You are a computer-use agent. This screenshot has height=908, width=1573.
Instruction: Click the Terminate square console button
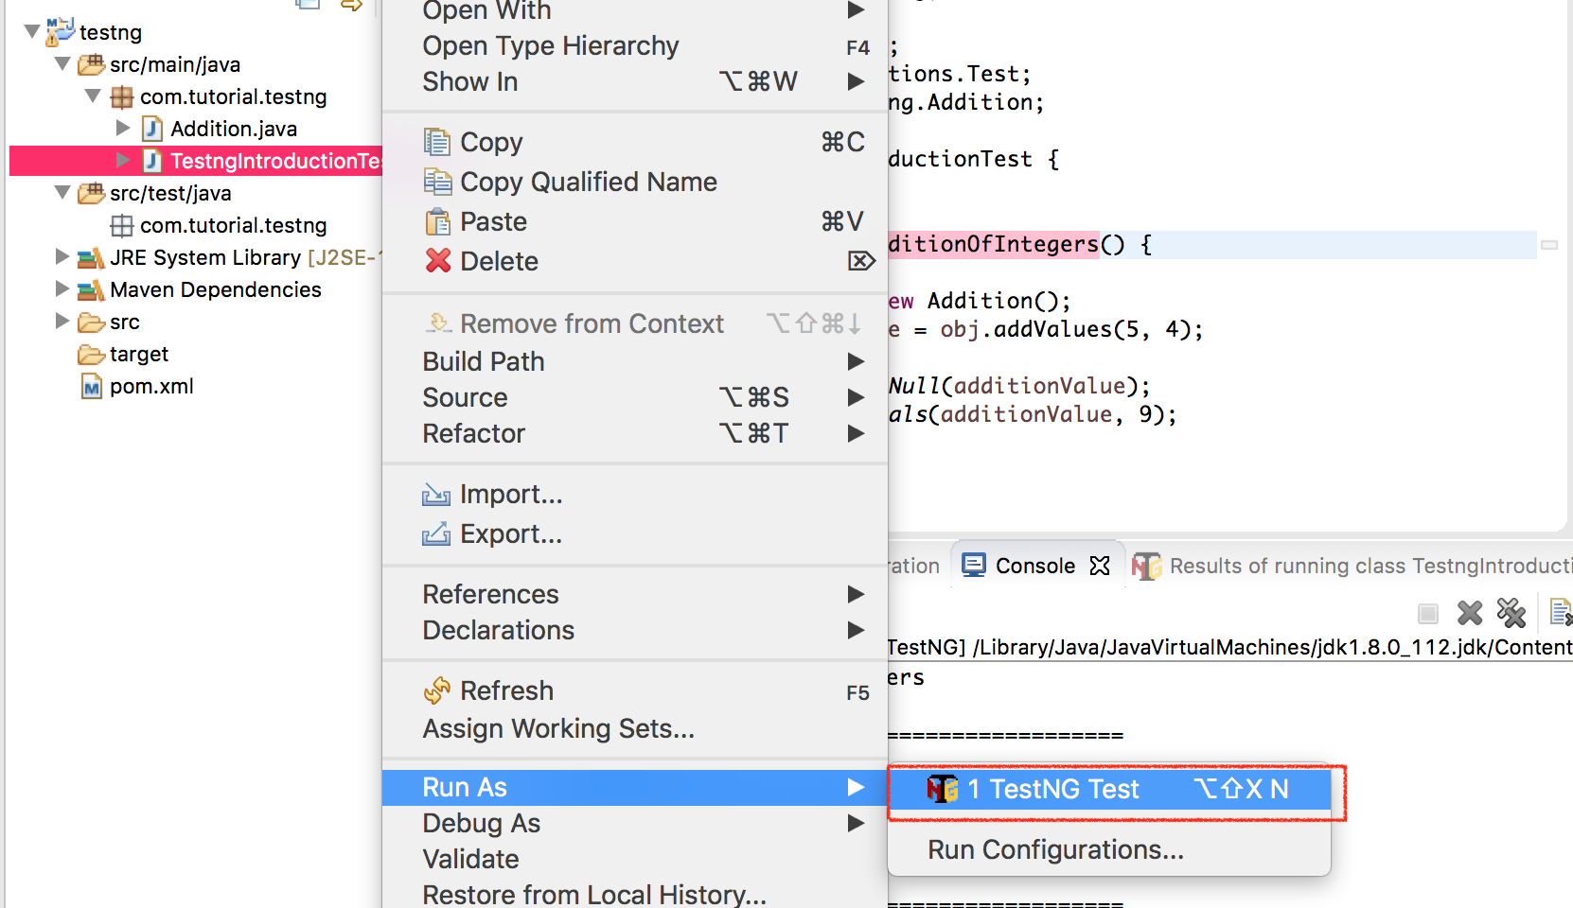(x=1428, y=614)
